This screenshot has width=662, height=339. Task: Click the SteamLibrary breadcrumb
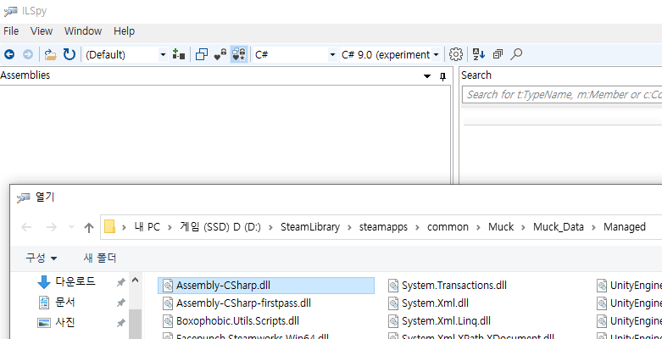[x=310, y=227]
